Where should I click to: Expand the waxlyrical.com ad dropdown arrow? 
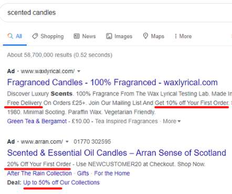click(x=79, y=71)
